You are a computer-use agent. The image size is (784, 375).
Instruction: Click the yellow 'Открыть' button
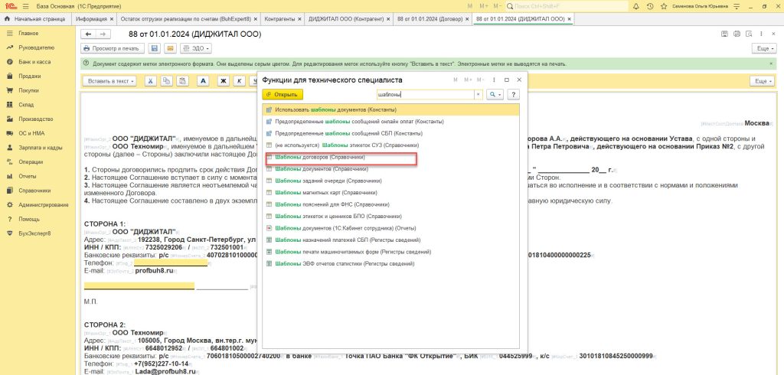(283, 94)
